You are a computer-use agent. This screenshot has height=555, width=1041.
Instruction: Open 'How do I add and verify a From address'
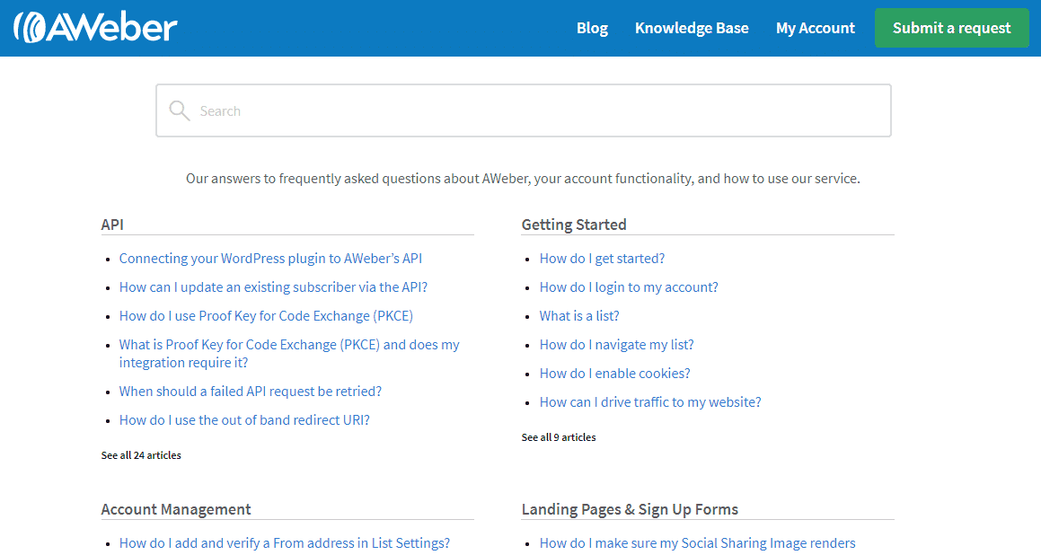point(285,542)
